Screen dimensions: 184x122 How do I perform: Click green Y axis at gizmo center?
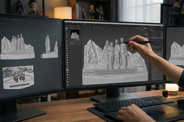click(x=146, y=34)
